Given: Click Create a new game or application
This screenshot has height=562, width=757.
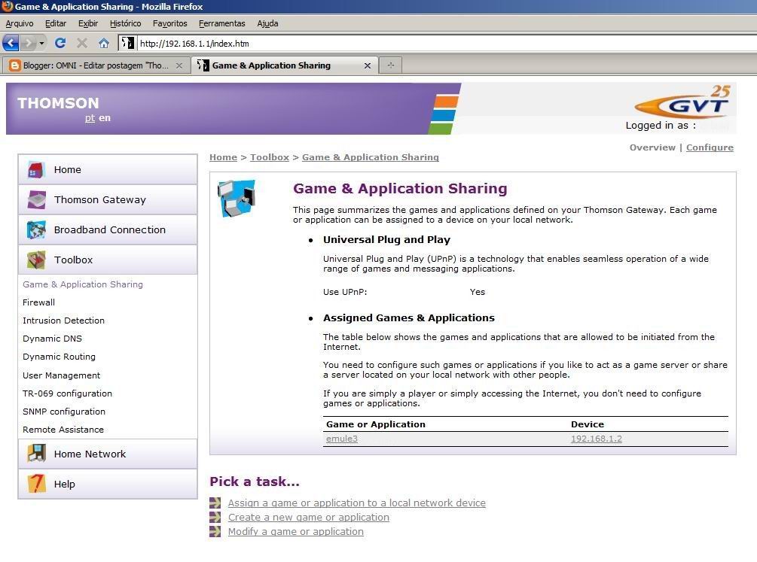Looking at the screenshot, I should (x=308, y=517).
